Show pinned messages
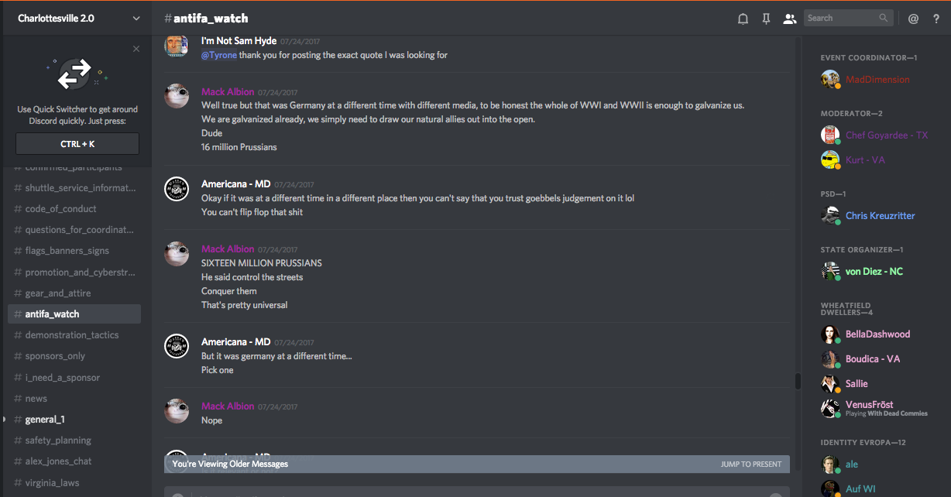This screenshot has width=951, height=497. pos(766,19)
